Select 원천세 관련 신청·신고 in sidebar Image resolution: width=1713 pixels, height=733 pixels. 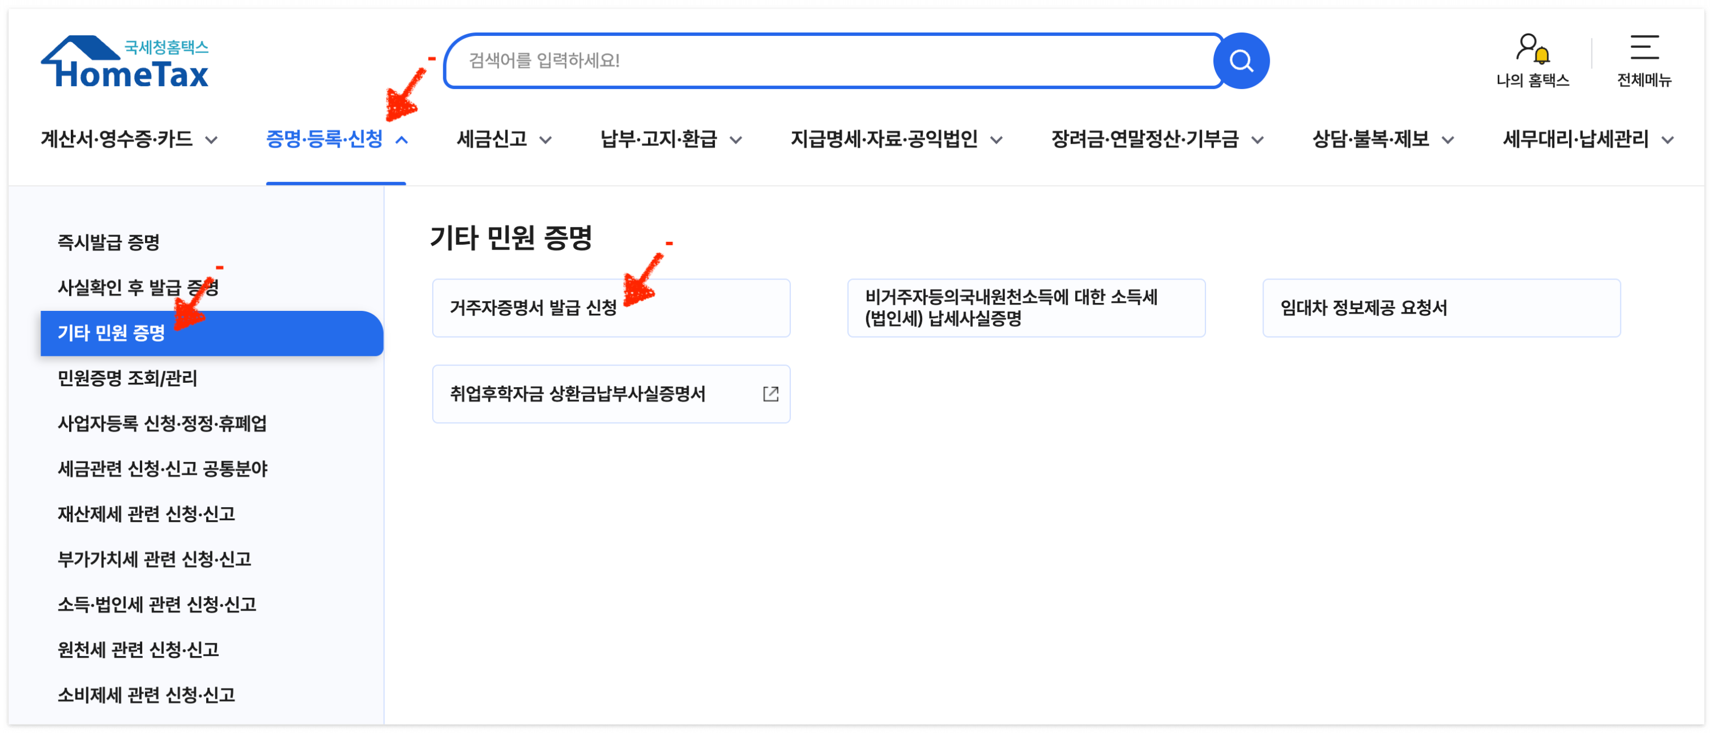[138, 649]
